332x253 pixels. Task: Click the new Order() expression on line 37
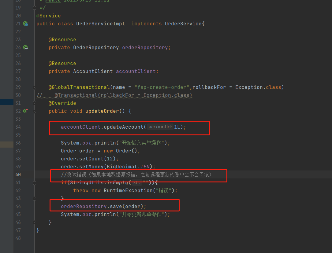pos(121,151)
